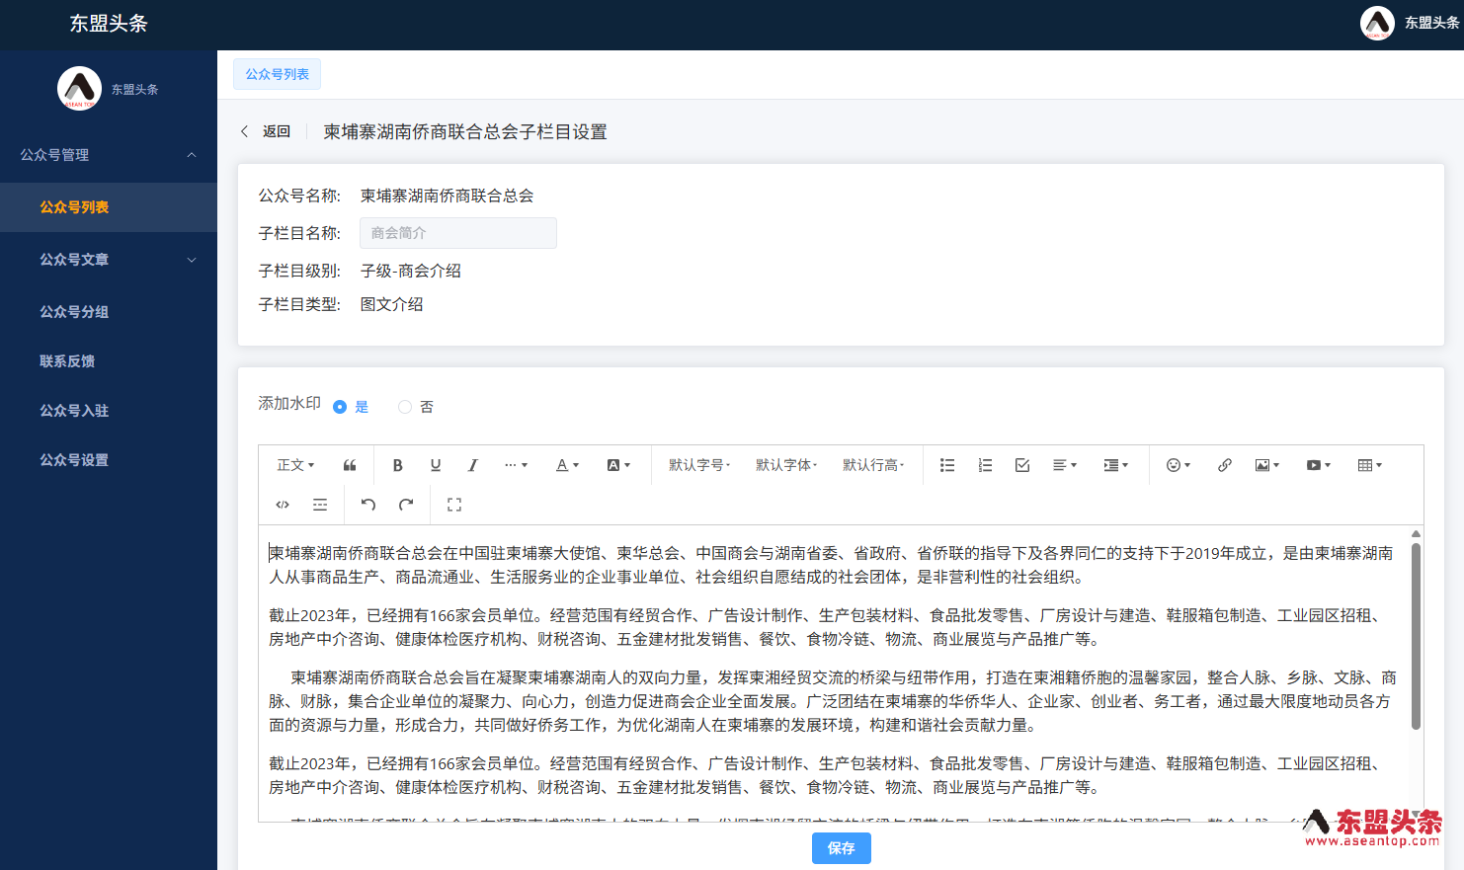The height and width of the screenshot is (870, 1464).
Task: Click the 保存 button
Action: coord(842,848)
